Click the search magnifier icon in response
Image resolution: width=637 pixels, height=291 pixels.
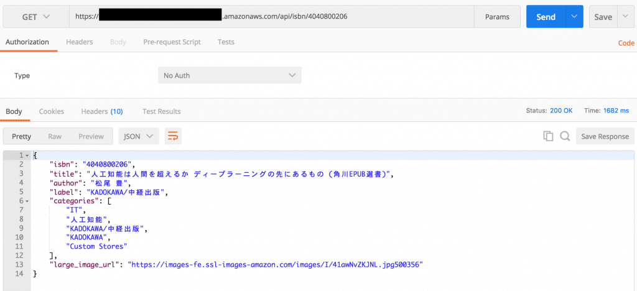(565, 136)
